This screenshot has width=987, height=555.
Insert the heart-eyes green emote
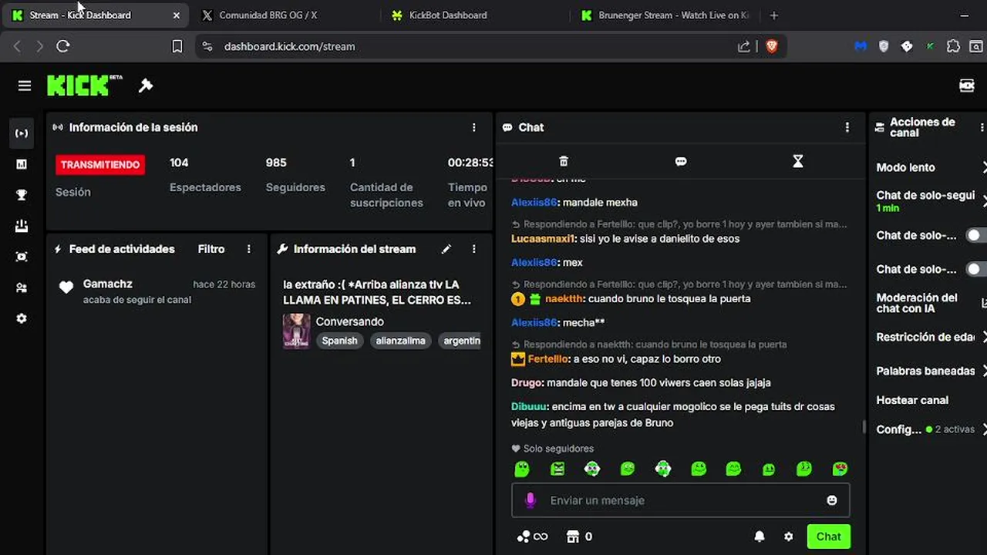(x=840, y=469)
